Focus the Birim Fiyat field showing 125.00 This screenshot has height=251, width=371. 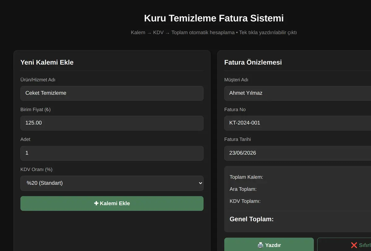click(x=112, y=123)
